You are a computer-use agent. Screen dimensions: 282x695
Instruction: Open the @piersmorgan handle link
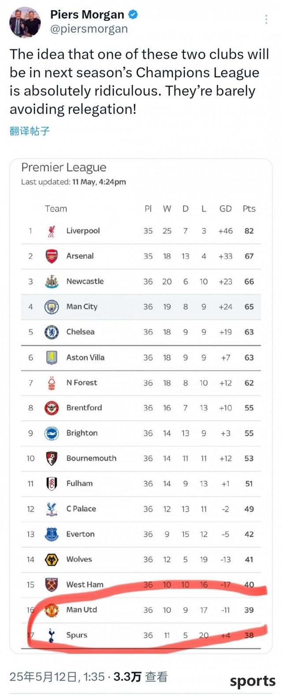pos(89,29)
